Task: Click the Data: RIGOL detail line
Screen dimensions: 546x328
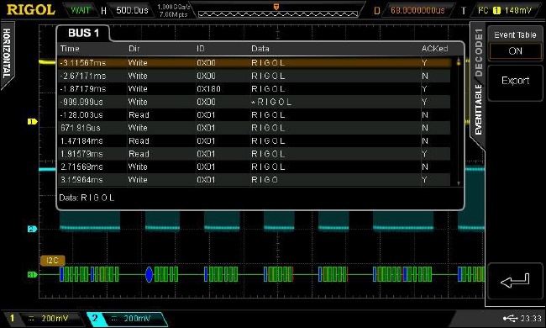Action: 87,198
